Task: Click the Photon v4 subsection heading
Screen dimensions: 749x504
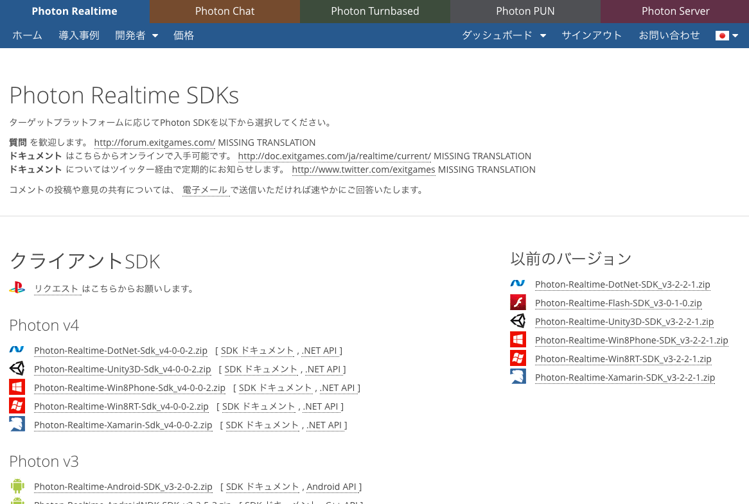Action: tap(44, 326)
